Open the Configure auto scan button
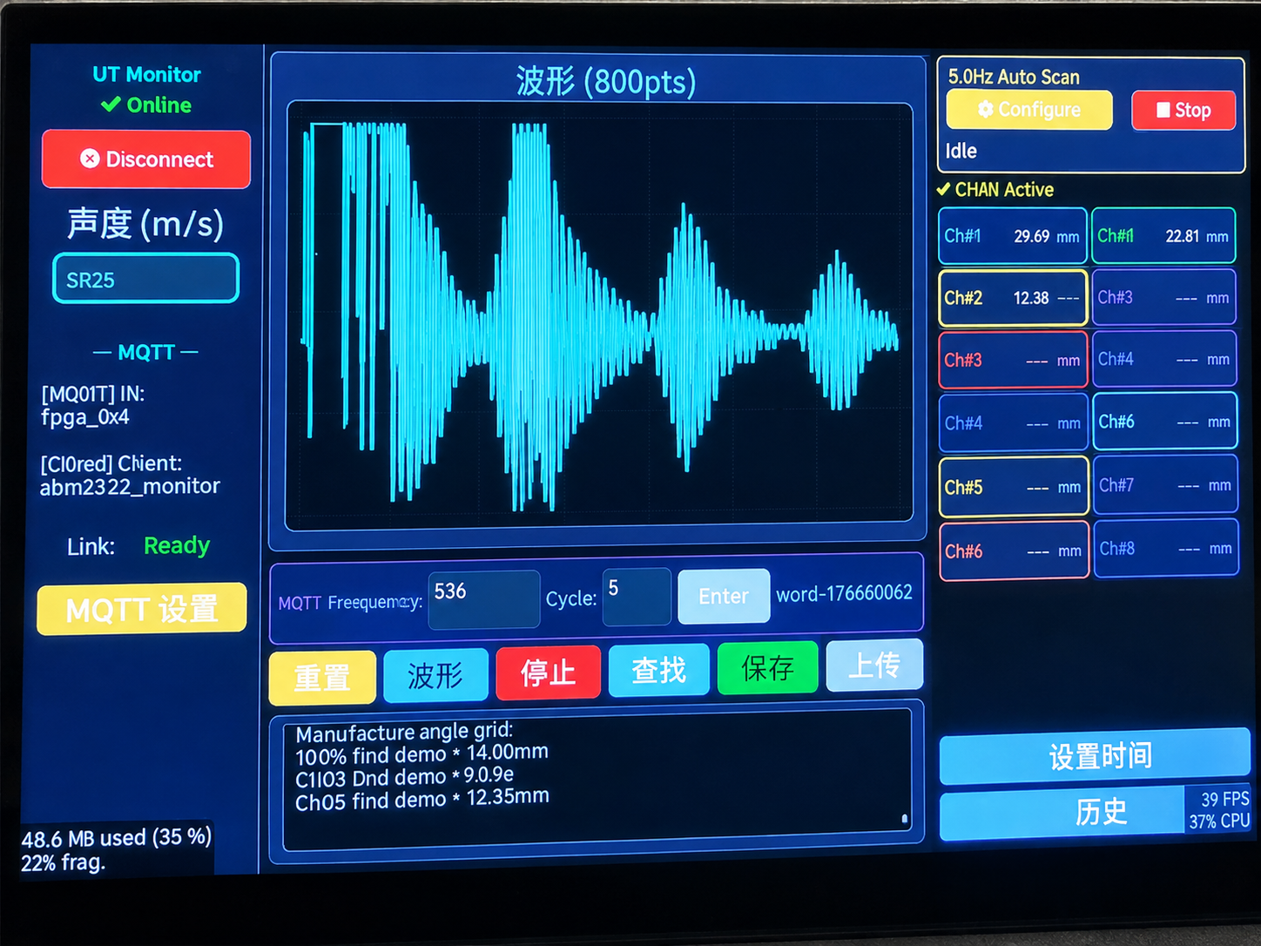Image resolution: width=1261 pixels, height=946 pixels. tap(1029, 110)
